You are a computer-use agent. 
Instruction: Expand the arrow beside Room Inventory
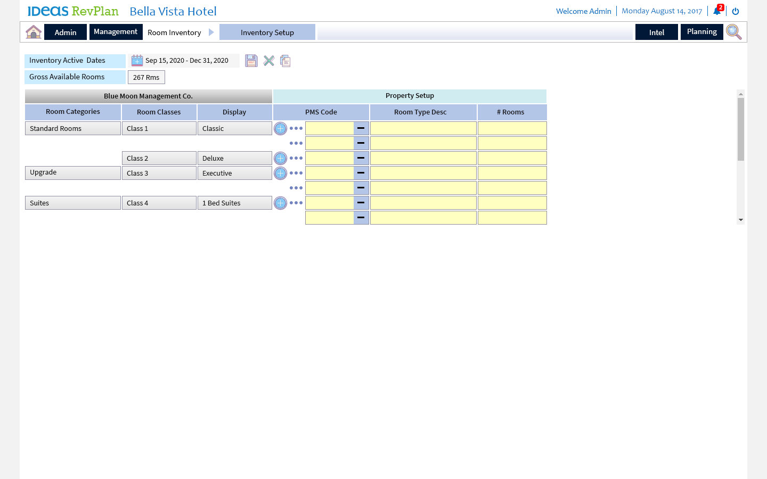pyautogui.click(x=211, y=32)
